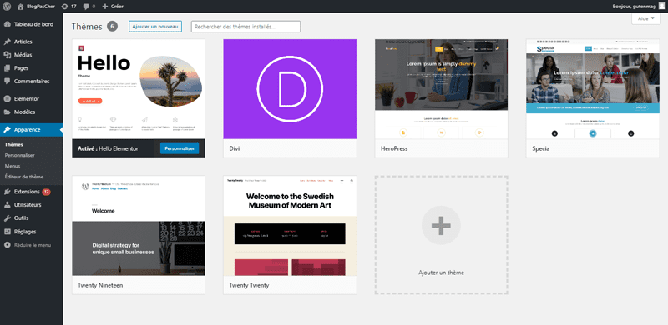Image resolution: width=668 pixels, height=325 pixels.
Task: Click the Outils wrench icon
Action: click(8, 218)
